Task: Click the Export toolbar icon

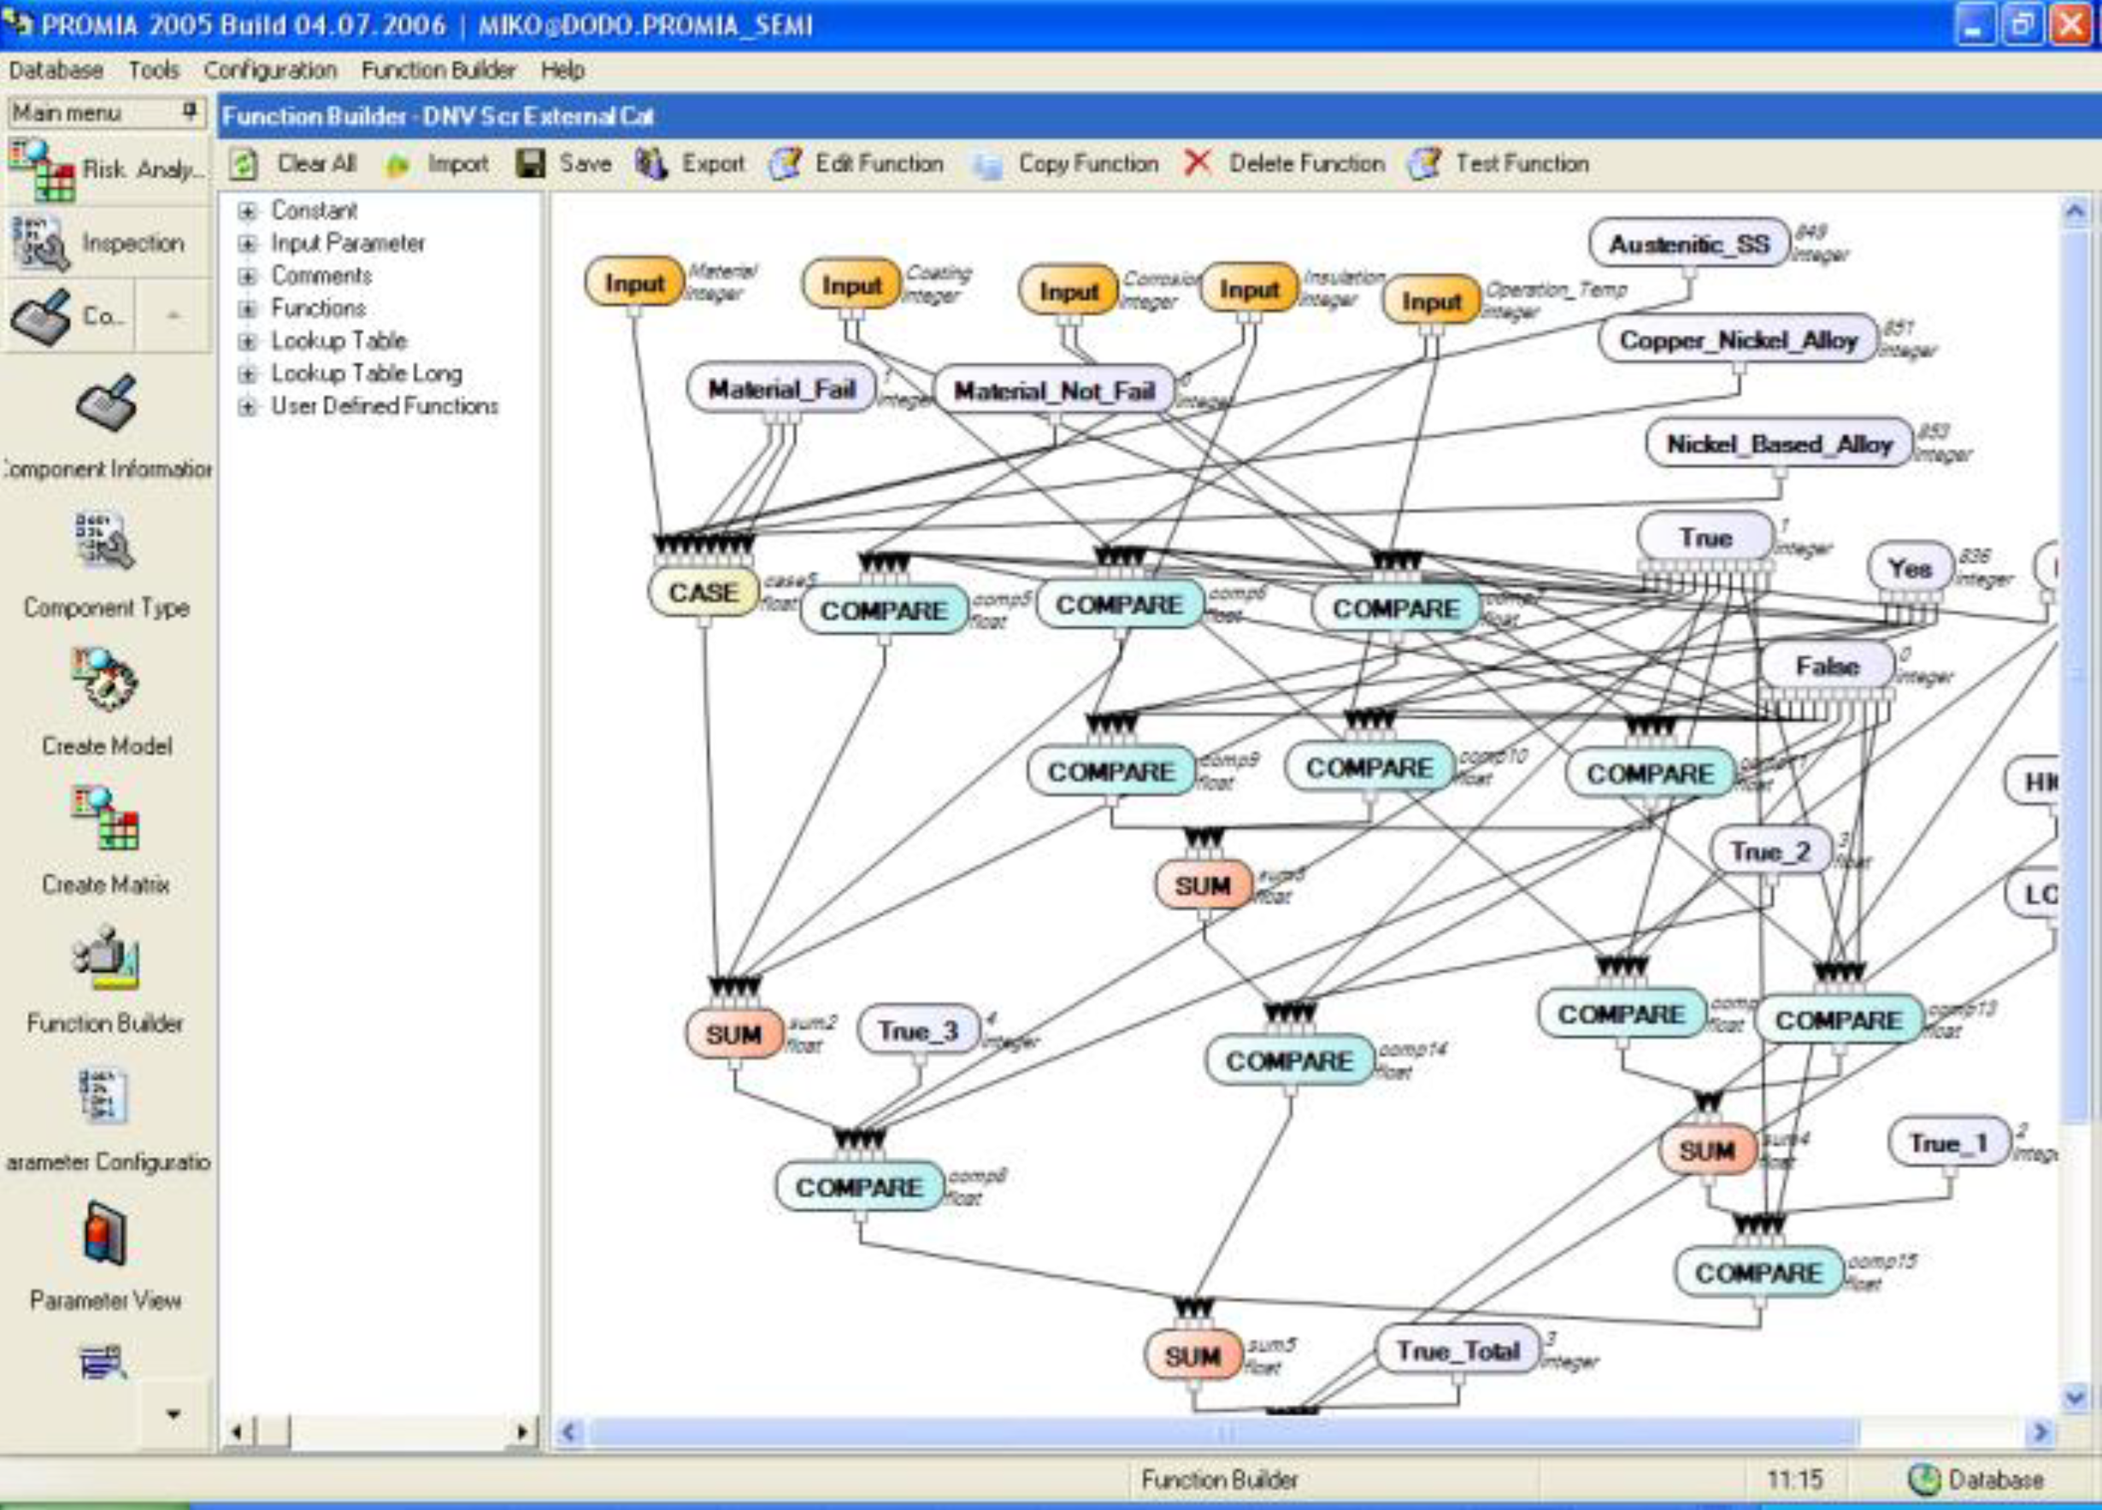Action: coord(651,164)
